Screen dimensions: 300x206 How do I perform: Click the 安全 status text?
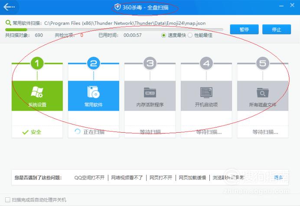(36, 132)
